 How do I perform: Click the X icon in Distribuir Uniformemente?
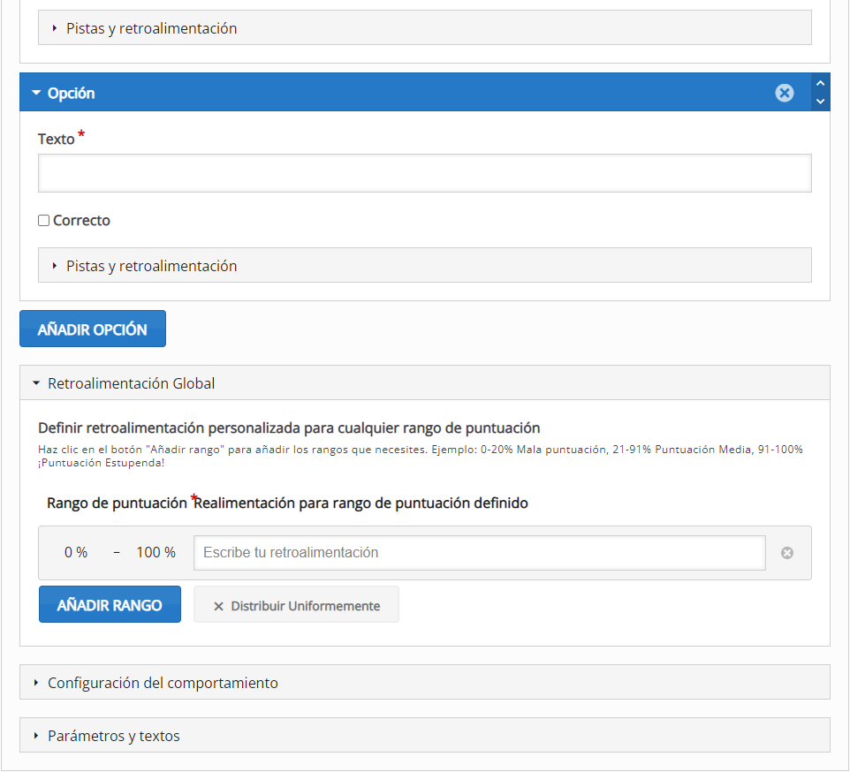pos(218,606)
